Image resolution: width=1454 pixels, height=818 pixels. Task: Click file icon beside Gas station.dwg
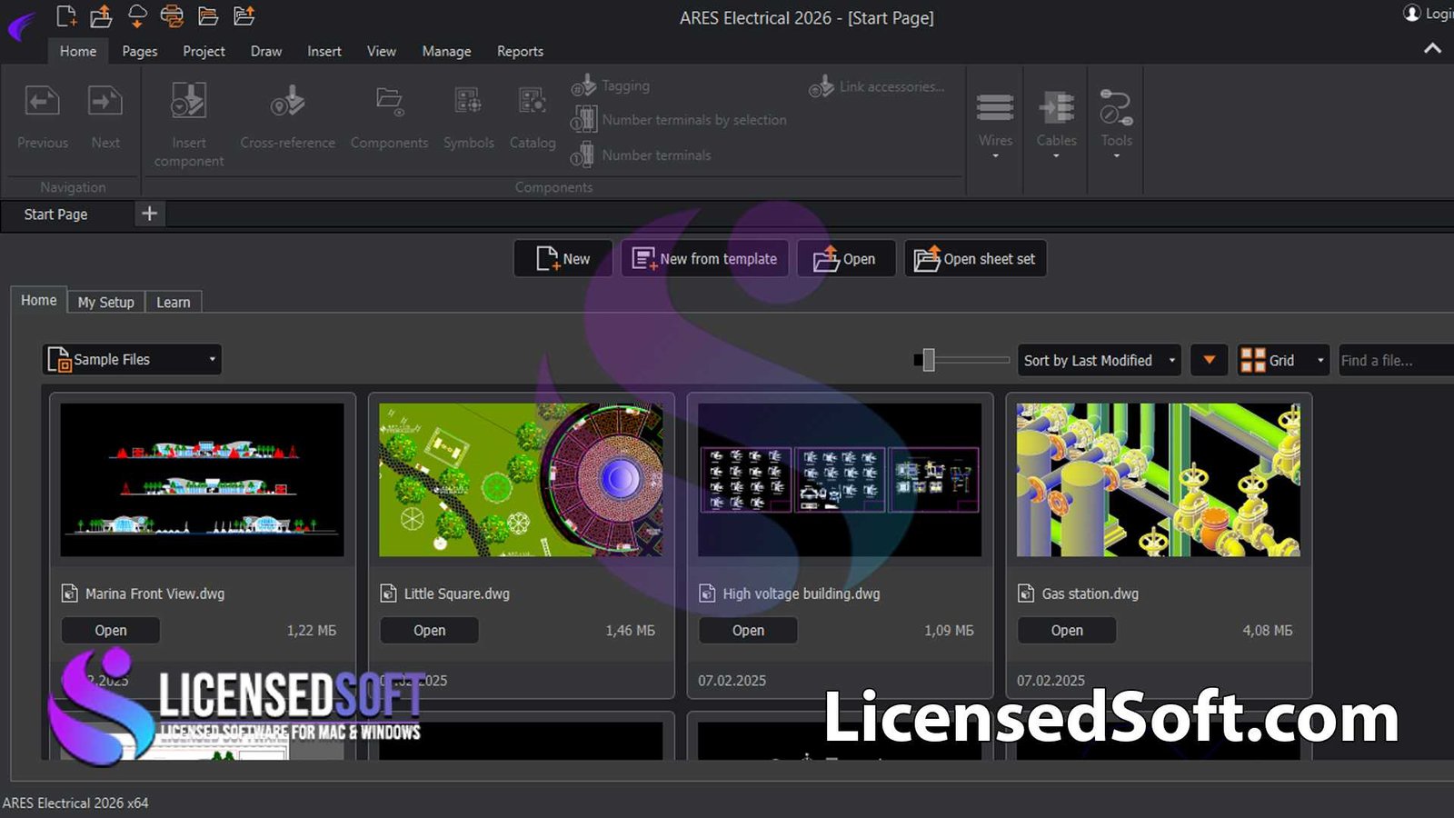pyautogui.click(x=1026, y=594)
